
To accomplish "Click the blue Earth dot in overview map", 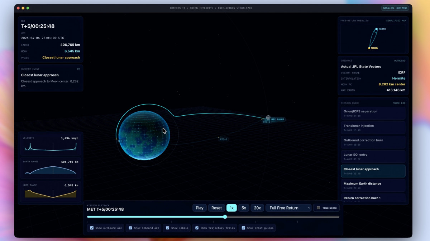I will [x=376, y=29].
